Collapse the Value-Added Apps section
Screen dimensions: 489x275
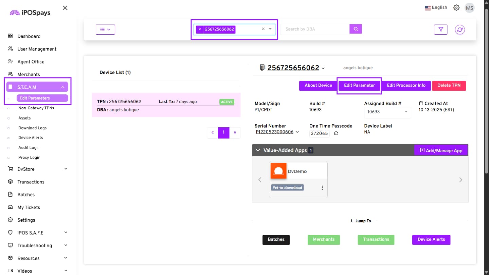point(258,150)
